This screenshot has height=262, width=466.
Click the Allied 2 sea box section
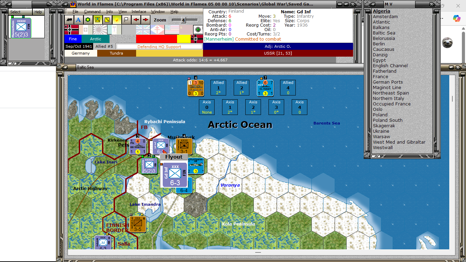click(x=242, y=88)
